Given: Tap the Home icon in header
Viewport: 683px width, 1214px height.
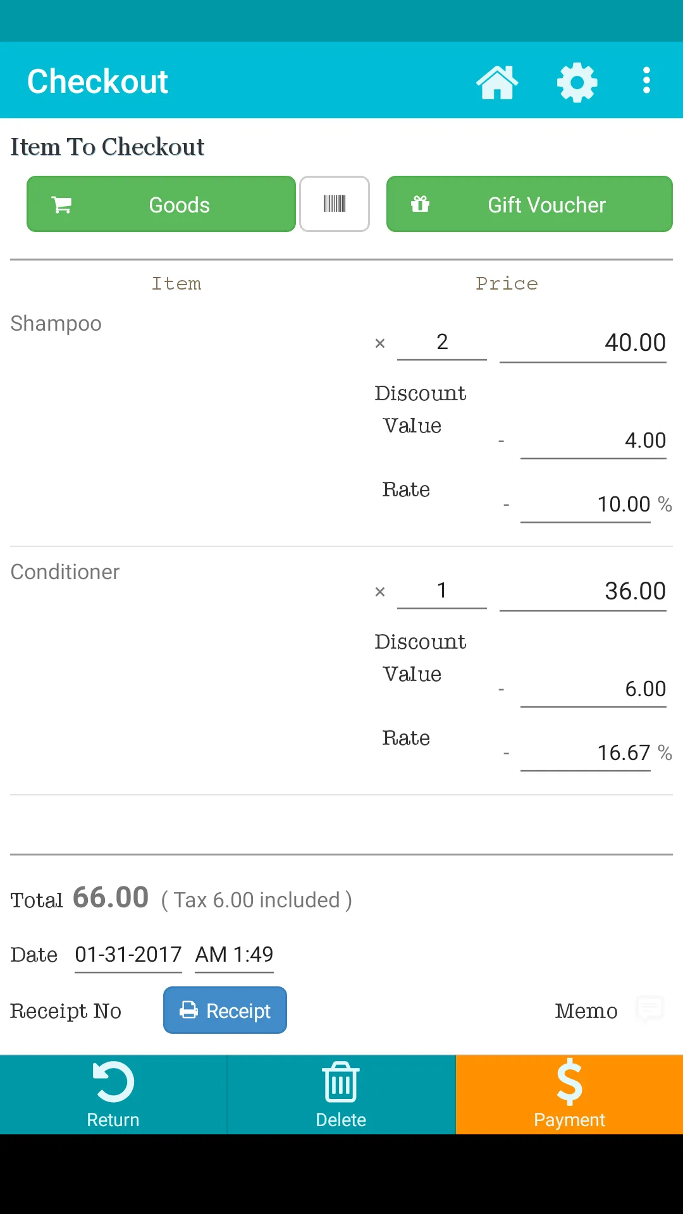Looking at the screenshot, I should [x=497, y=82].
